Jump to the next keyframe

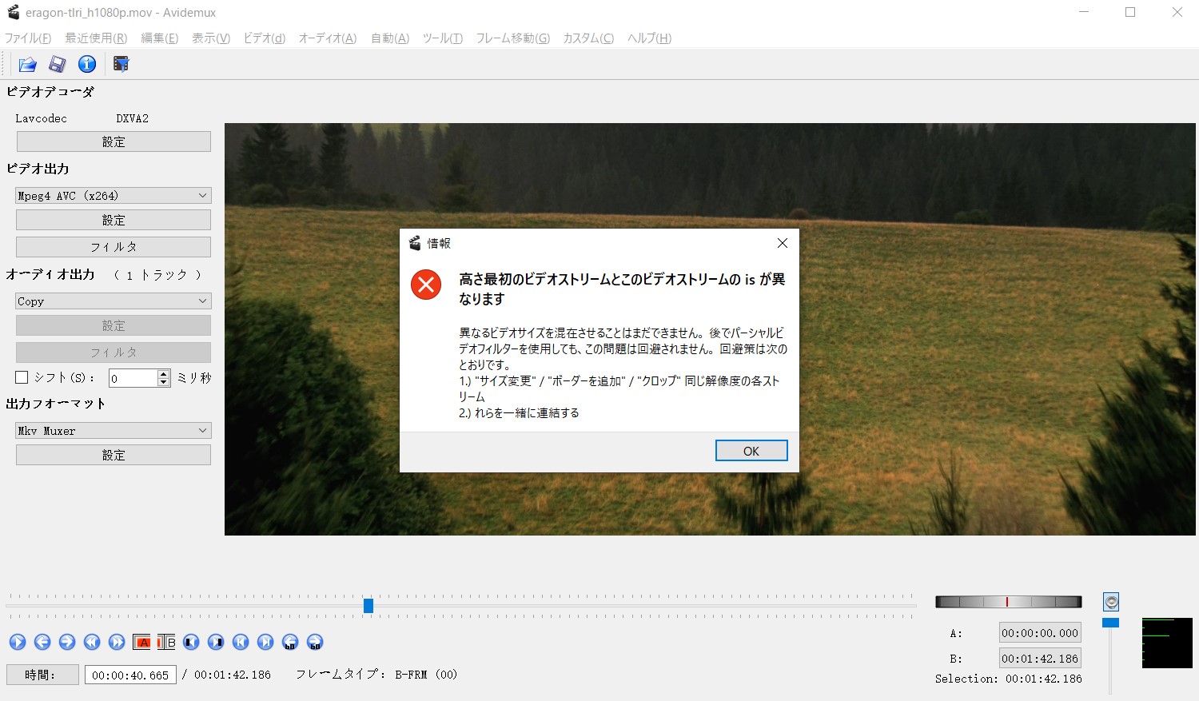click(117, 642)
